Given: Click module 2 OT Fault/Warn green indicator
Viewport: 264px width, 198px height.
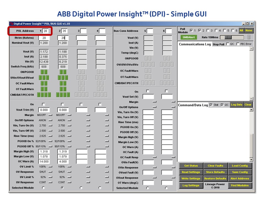Looking at the screenshot, I should click(x=63, y=89).
